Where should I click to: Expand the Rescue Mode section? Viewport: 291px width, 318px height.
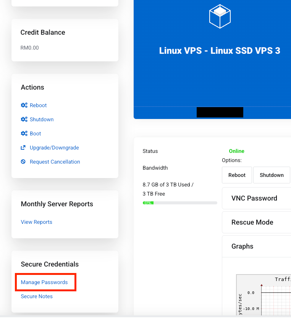257,222
